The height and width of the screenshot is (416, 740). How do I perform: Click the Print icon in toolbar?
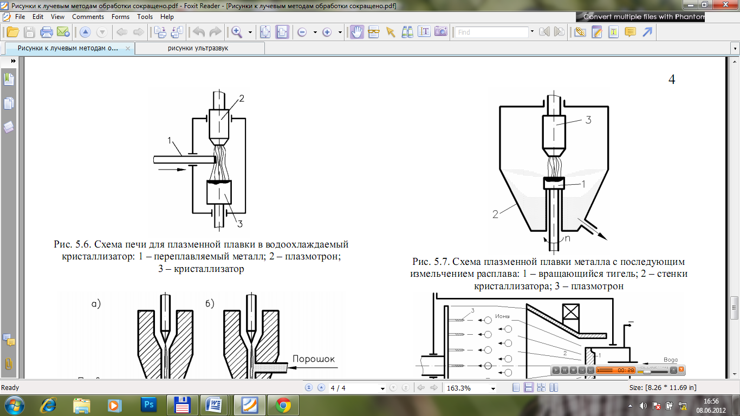(x=47, y=32)
